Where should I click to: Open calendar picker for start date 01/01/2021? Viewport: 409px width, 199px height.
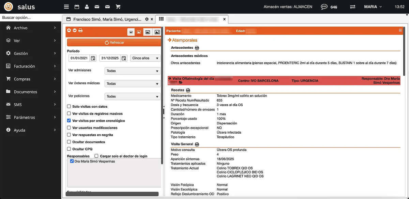click(93, 58)
